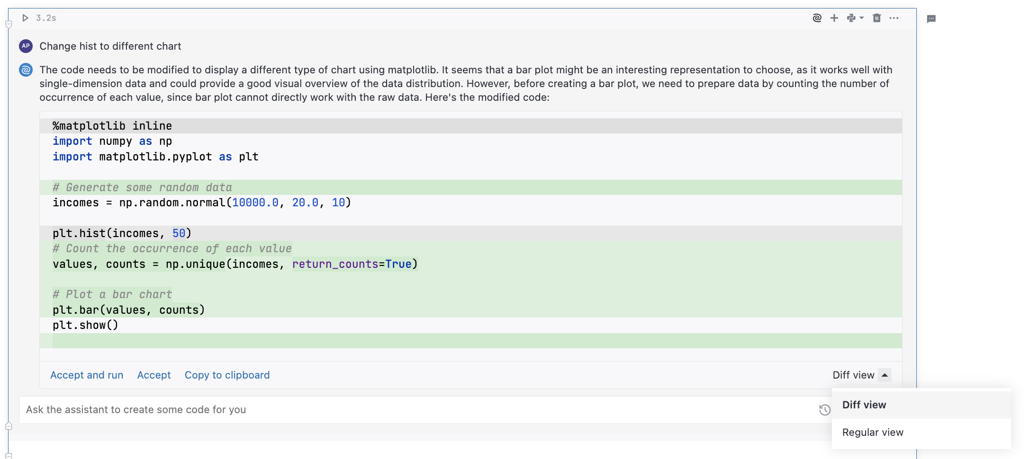Delete the cell using the trash icon

pos(876,18)
